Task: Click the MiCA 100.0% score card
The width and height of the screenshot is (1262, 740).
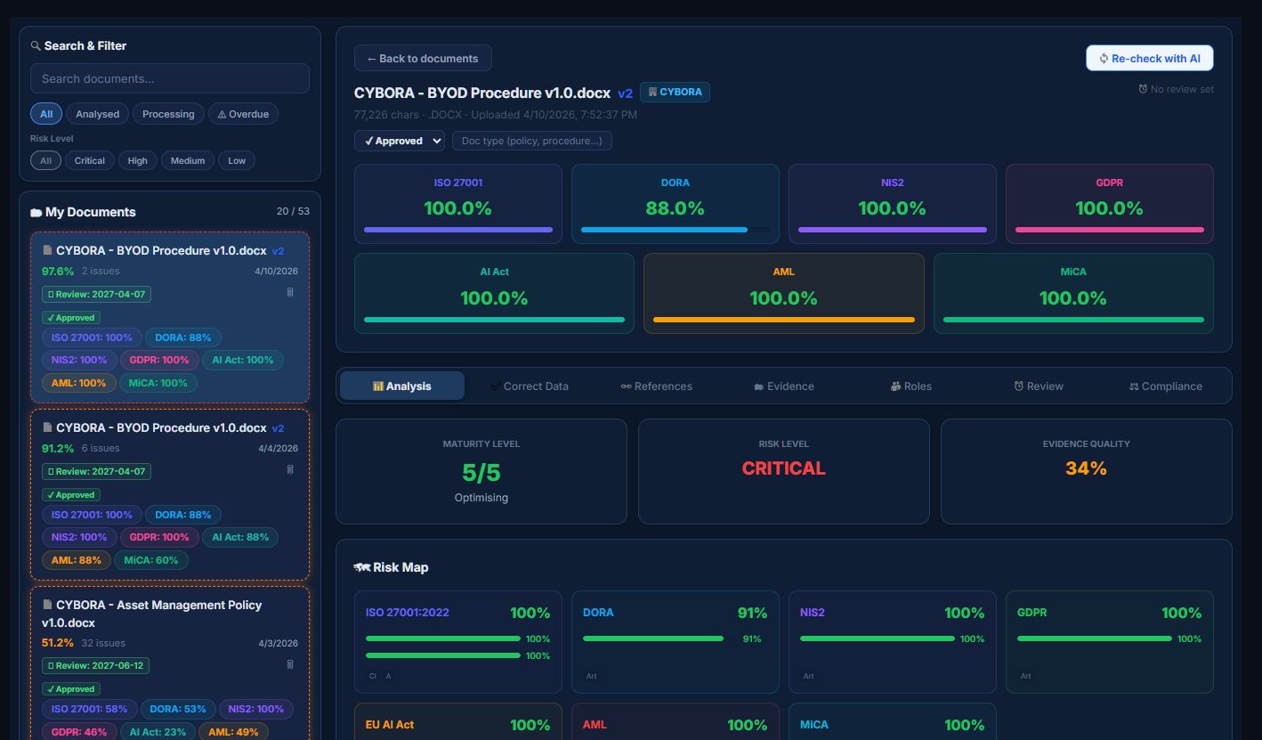Action: tap(1073, 294)
